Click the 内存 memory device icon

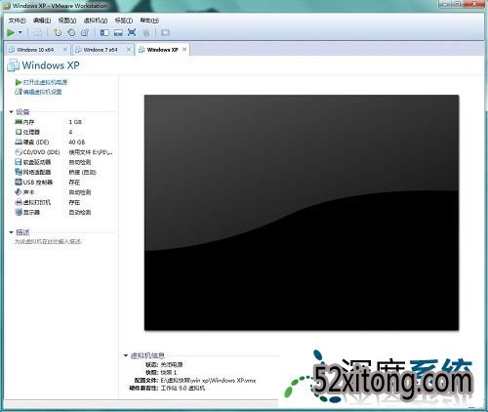point(19,122)
